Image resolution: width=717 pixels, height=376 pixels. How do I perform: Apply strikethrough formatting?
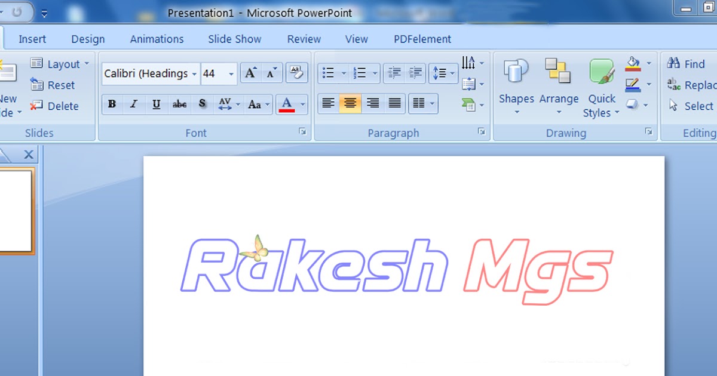tap(179, 104)
